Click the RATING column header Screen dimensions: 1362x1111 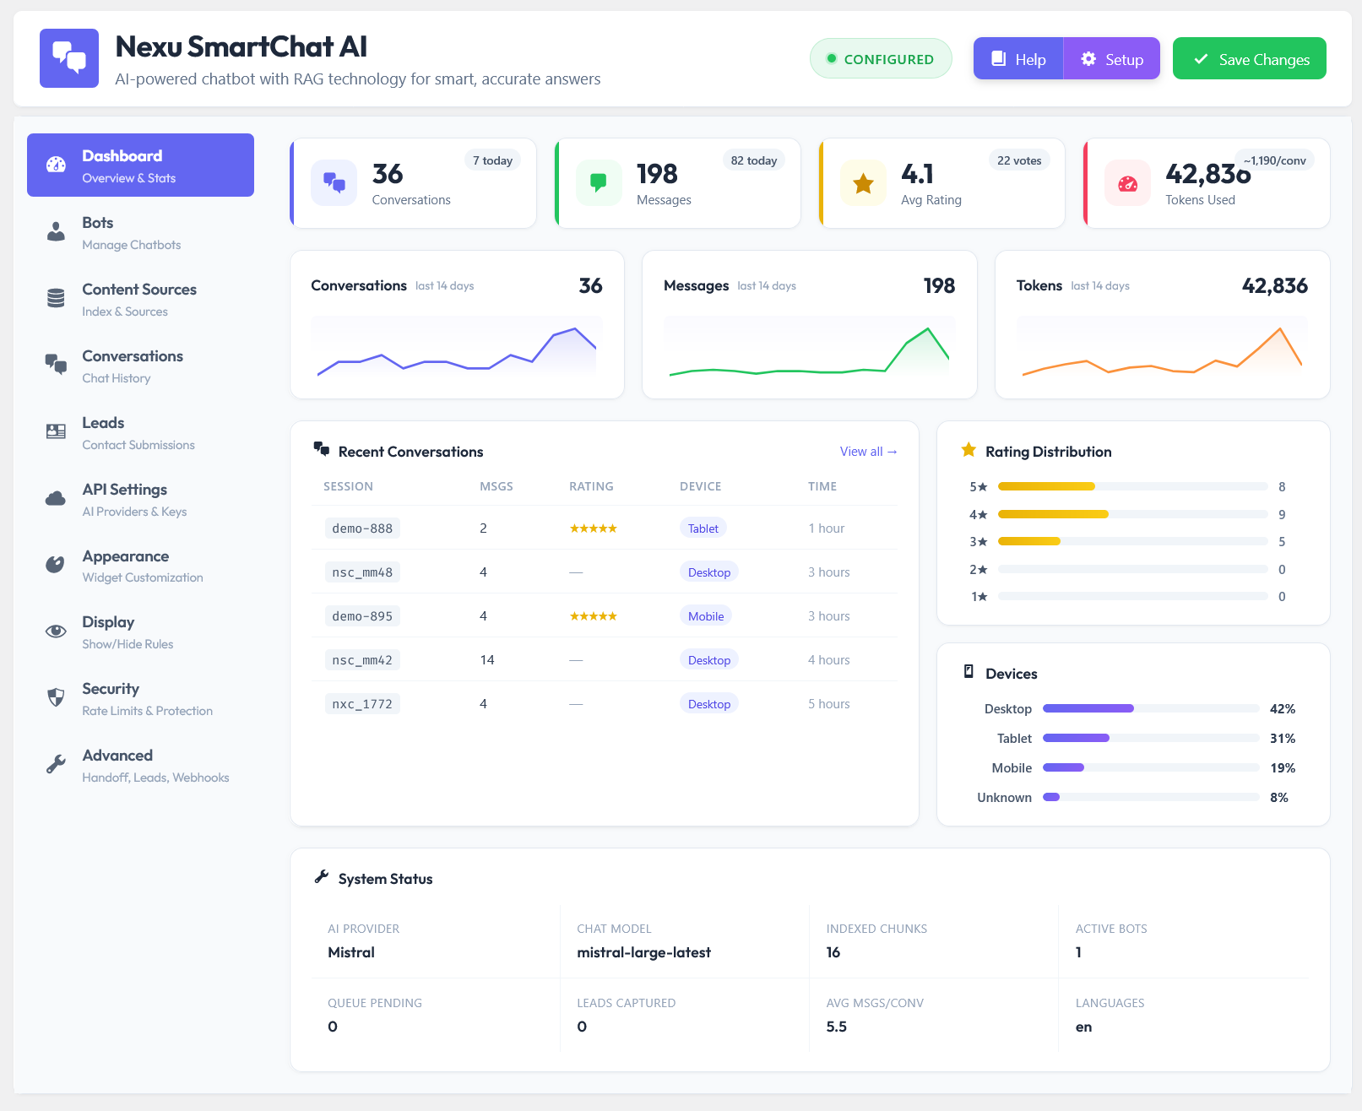tap(591, 486)
